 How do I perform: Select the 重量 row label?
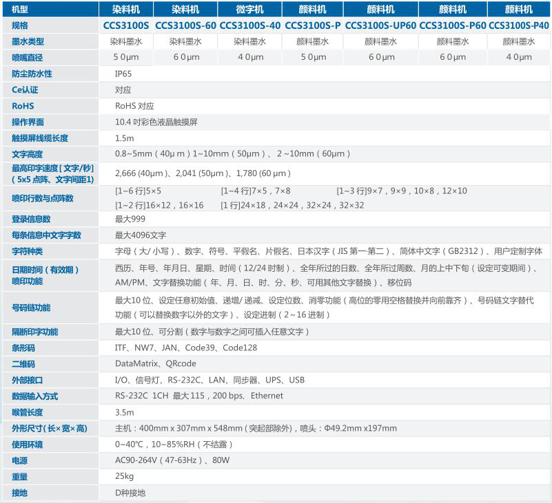[x=20, y=477]
